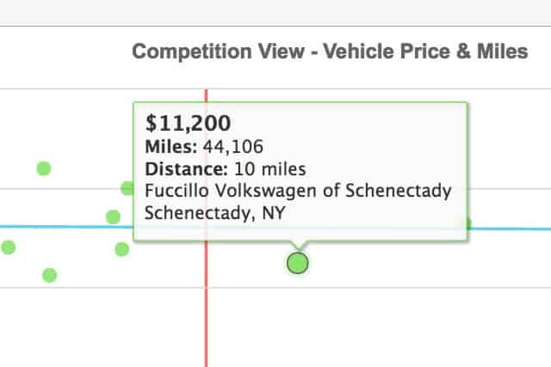This screenshot has height=367, width=551.
Task: Click the Distance: 10 miles tooltip line
Action: pyautogui.click(x=226, y=169)
